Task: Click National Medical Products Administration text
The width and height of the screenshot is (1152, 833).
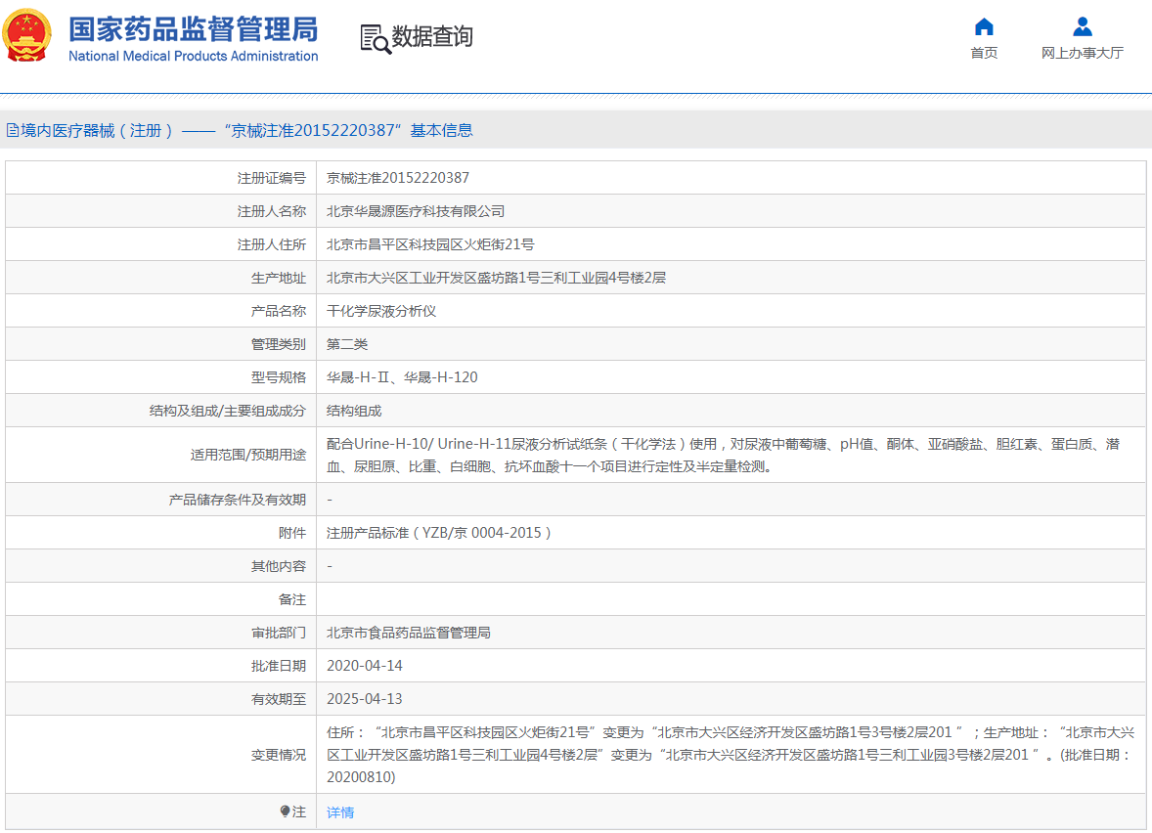Action: click(194, 56)
